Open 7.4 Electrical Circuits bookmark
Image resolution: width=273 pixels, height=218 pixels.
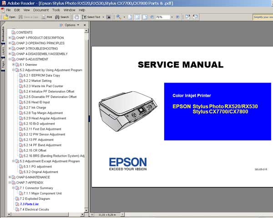34,209
